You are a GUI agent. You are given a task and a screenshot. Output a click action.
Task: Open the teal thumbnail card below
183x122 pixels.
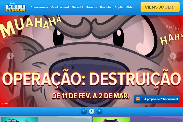(20, 119)
